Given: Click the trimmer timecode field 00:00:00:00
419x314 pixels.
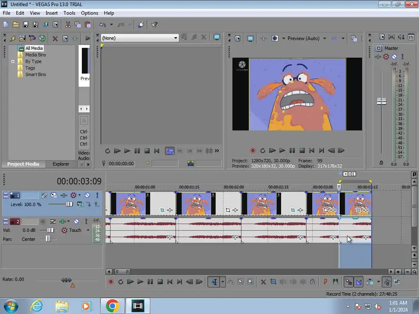Looking at the screenshot, I should [121, 164].
